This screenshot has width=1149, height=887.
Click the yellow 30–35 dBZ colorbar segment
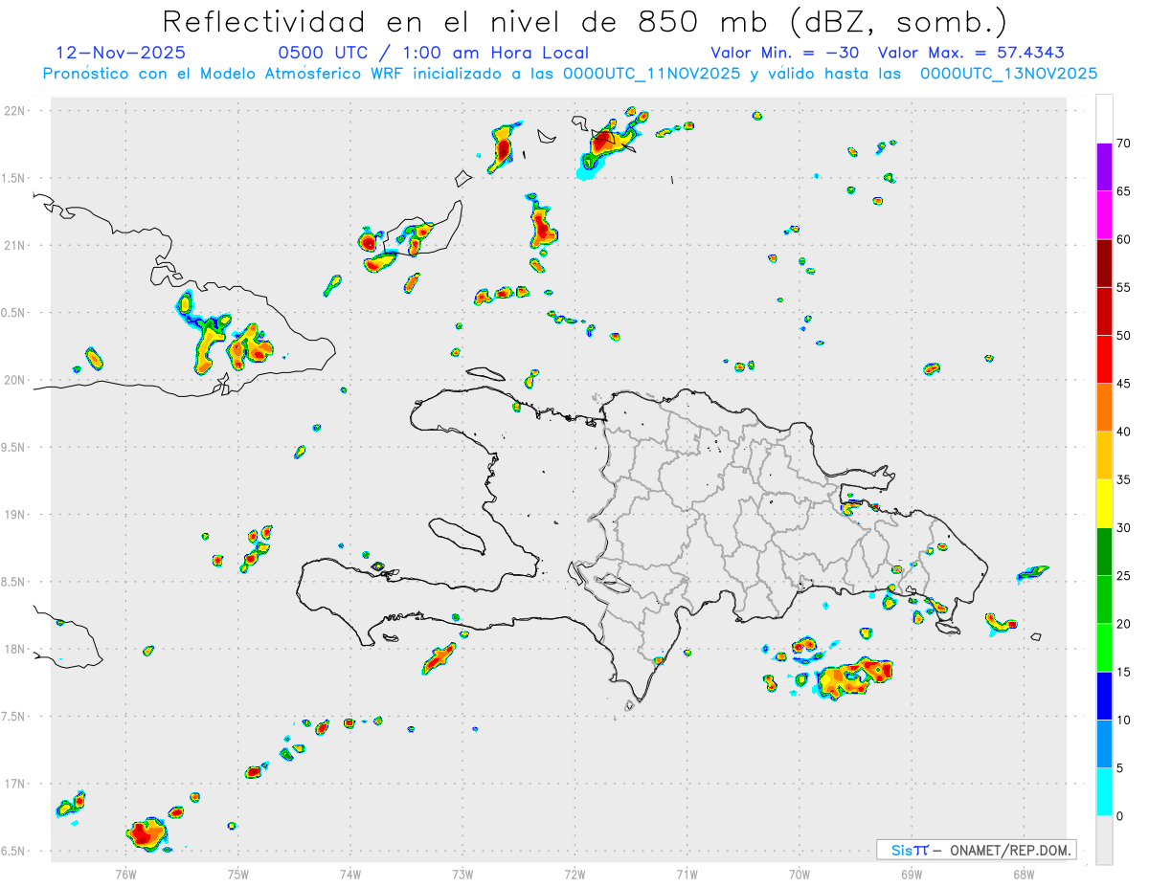point(1104,503)
